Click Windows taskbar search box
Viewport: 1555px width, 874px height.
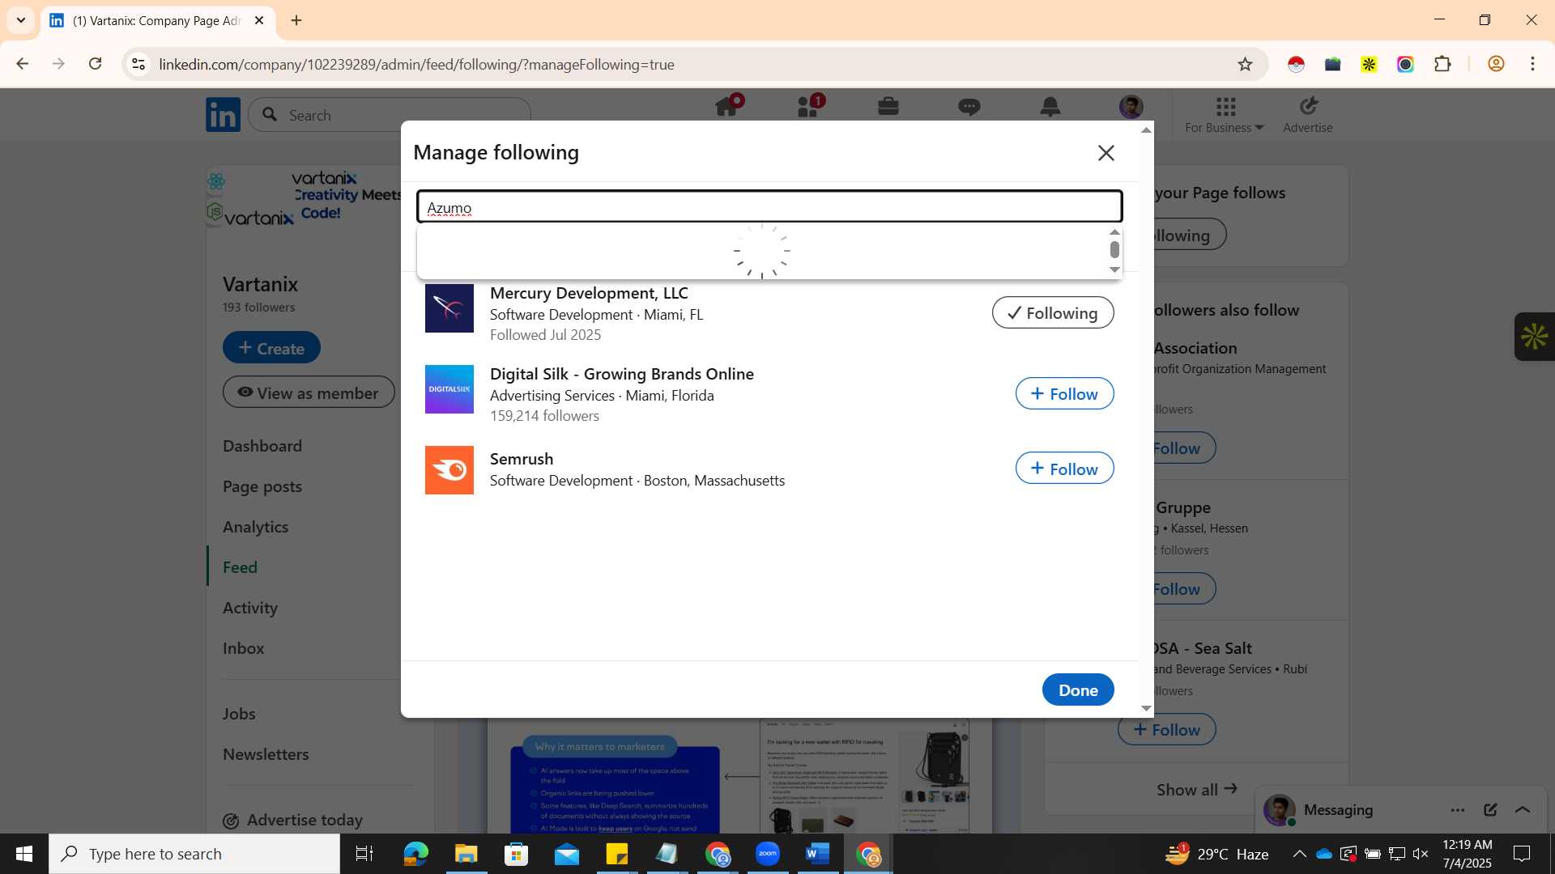pyautogui.click(x=194, y=854)
